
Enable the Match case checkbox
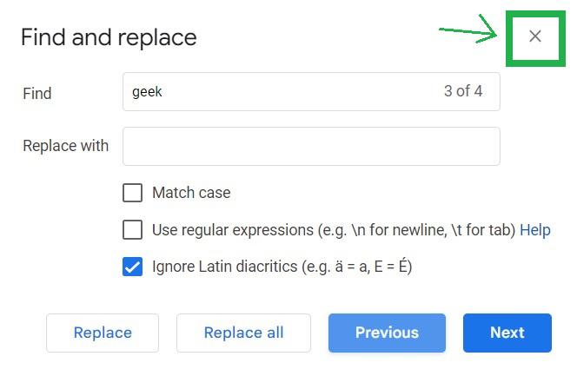[x=133, y=193]
